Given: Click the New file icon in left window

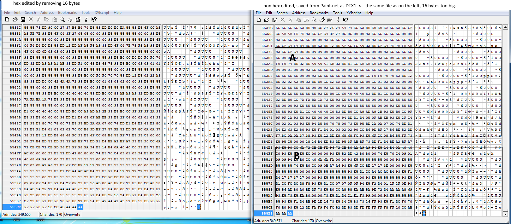Looking at the screenshot, I should tap(7, 20).
